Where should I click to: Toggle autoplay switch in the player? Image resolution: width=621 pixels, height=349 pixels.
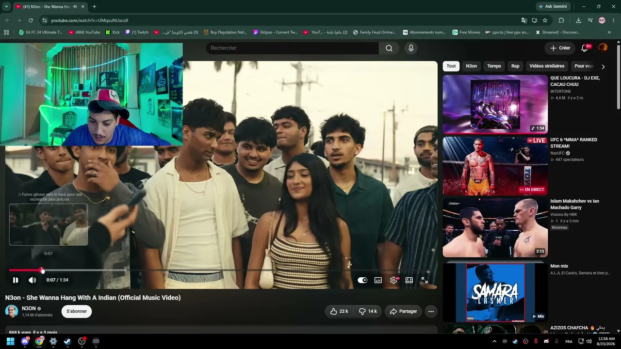point(362,280)
